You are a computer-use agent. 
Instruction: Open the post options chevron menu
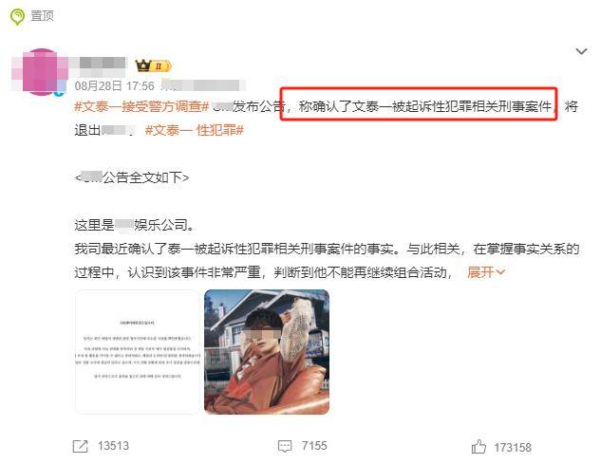[581, 51]
